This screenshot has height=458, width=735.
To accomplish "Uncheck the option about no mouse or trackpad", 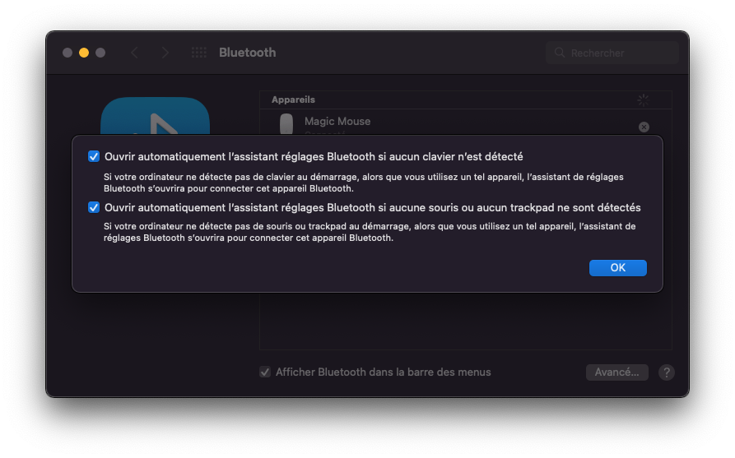I will (94, 207).
